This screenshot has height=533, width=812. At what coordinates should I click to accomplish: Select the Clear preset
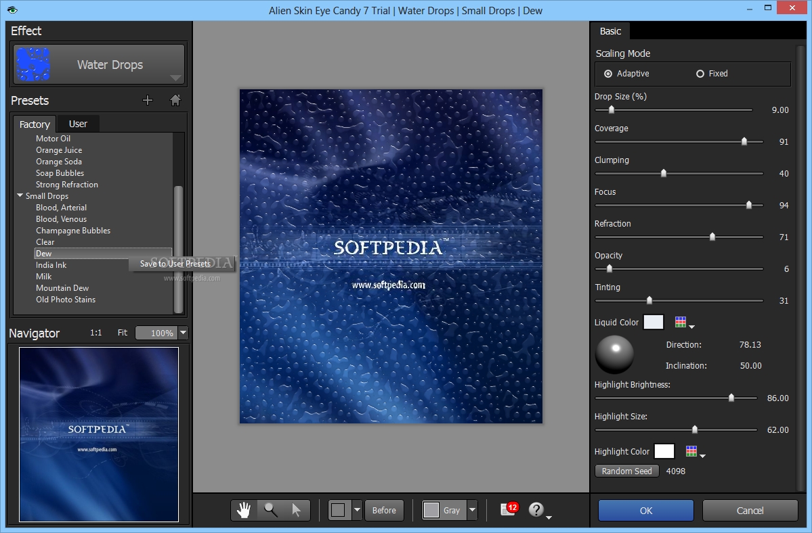point(45,242)
